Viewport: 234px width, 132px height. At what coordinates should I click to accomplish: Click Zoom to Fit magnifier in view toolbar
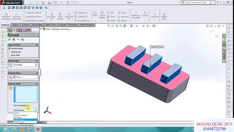click(x=109, y=26)
